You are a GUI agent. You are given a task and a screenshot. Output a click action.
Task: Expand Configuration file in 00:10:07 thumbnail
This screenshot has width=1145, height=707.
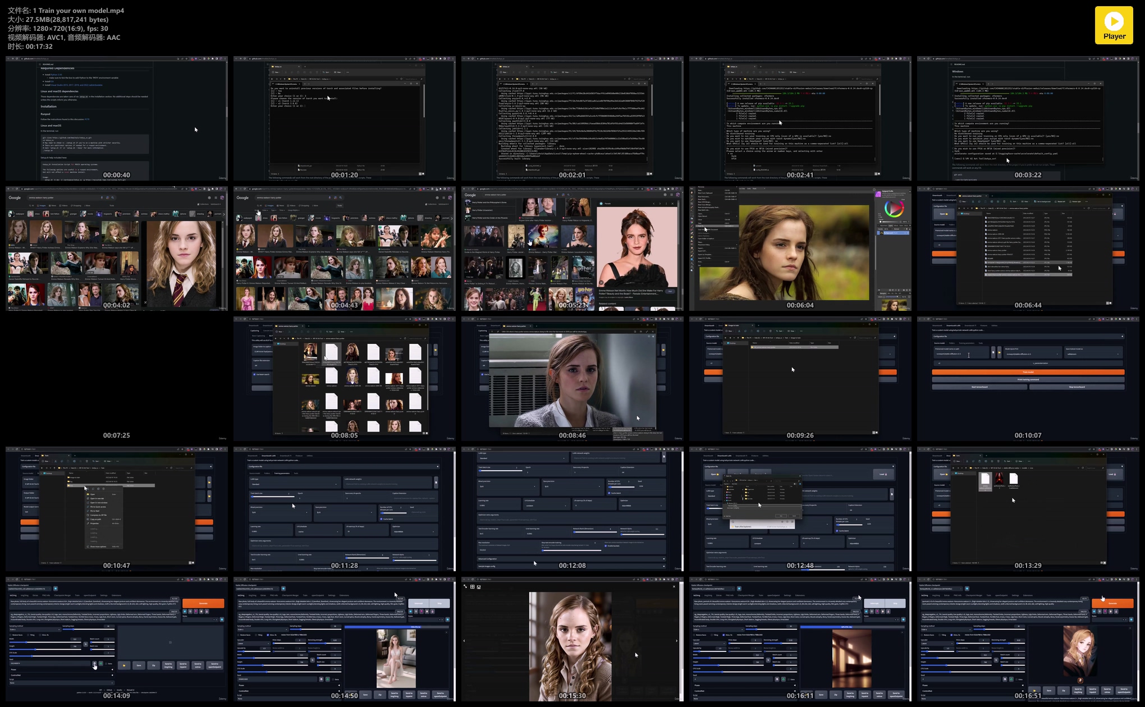point(1028,337)
